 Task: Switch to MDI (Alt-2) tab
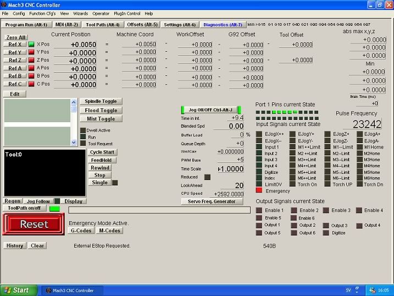(x=66, y=25)
